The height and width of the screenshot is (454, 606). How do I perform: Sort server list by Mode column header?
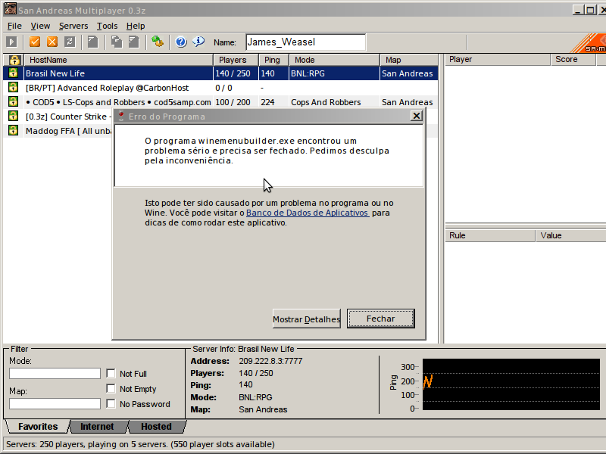click(x=335, y=60)
